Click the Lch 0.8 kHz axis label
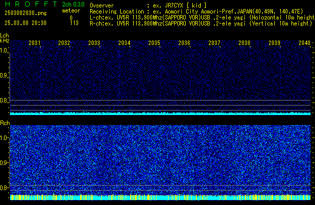315x205 pixels. [x=4, y=100]
